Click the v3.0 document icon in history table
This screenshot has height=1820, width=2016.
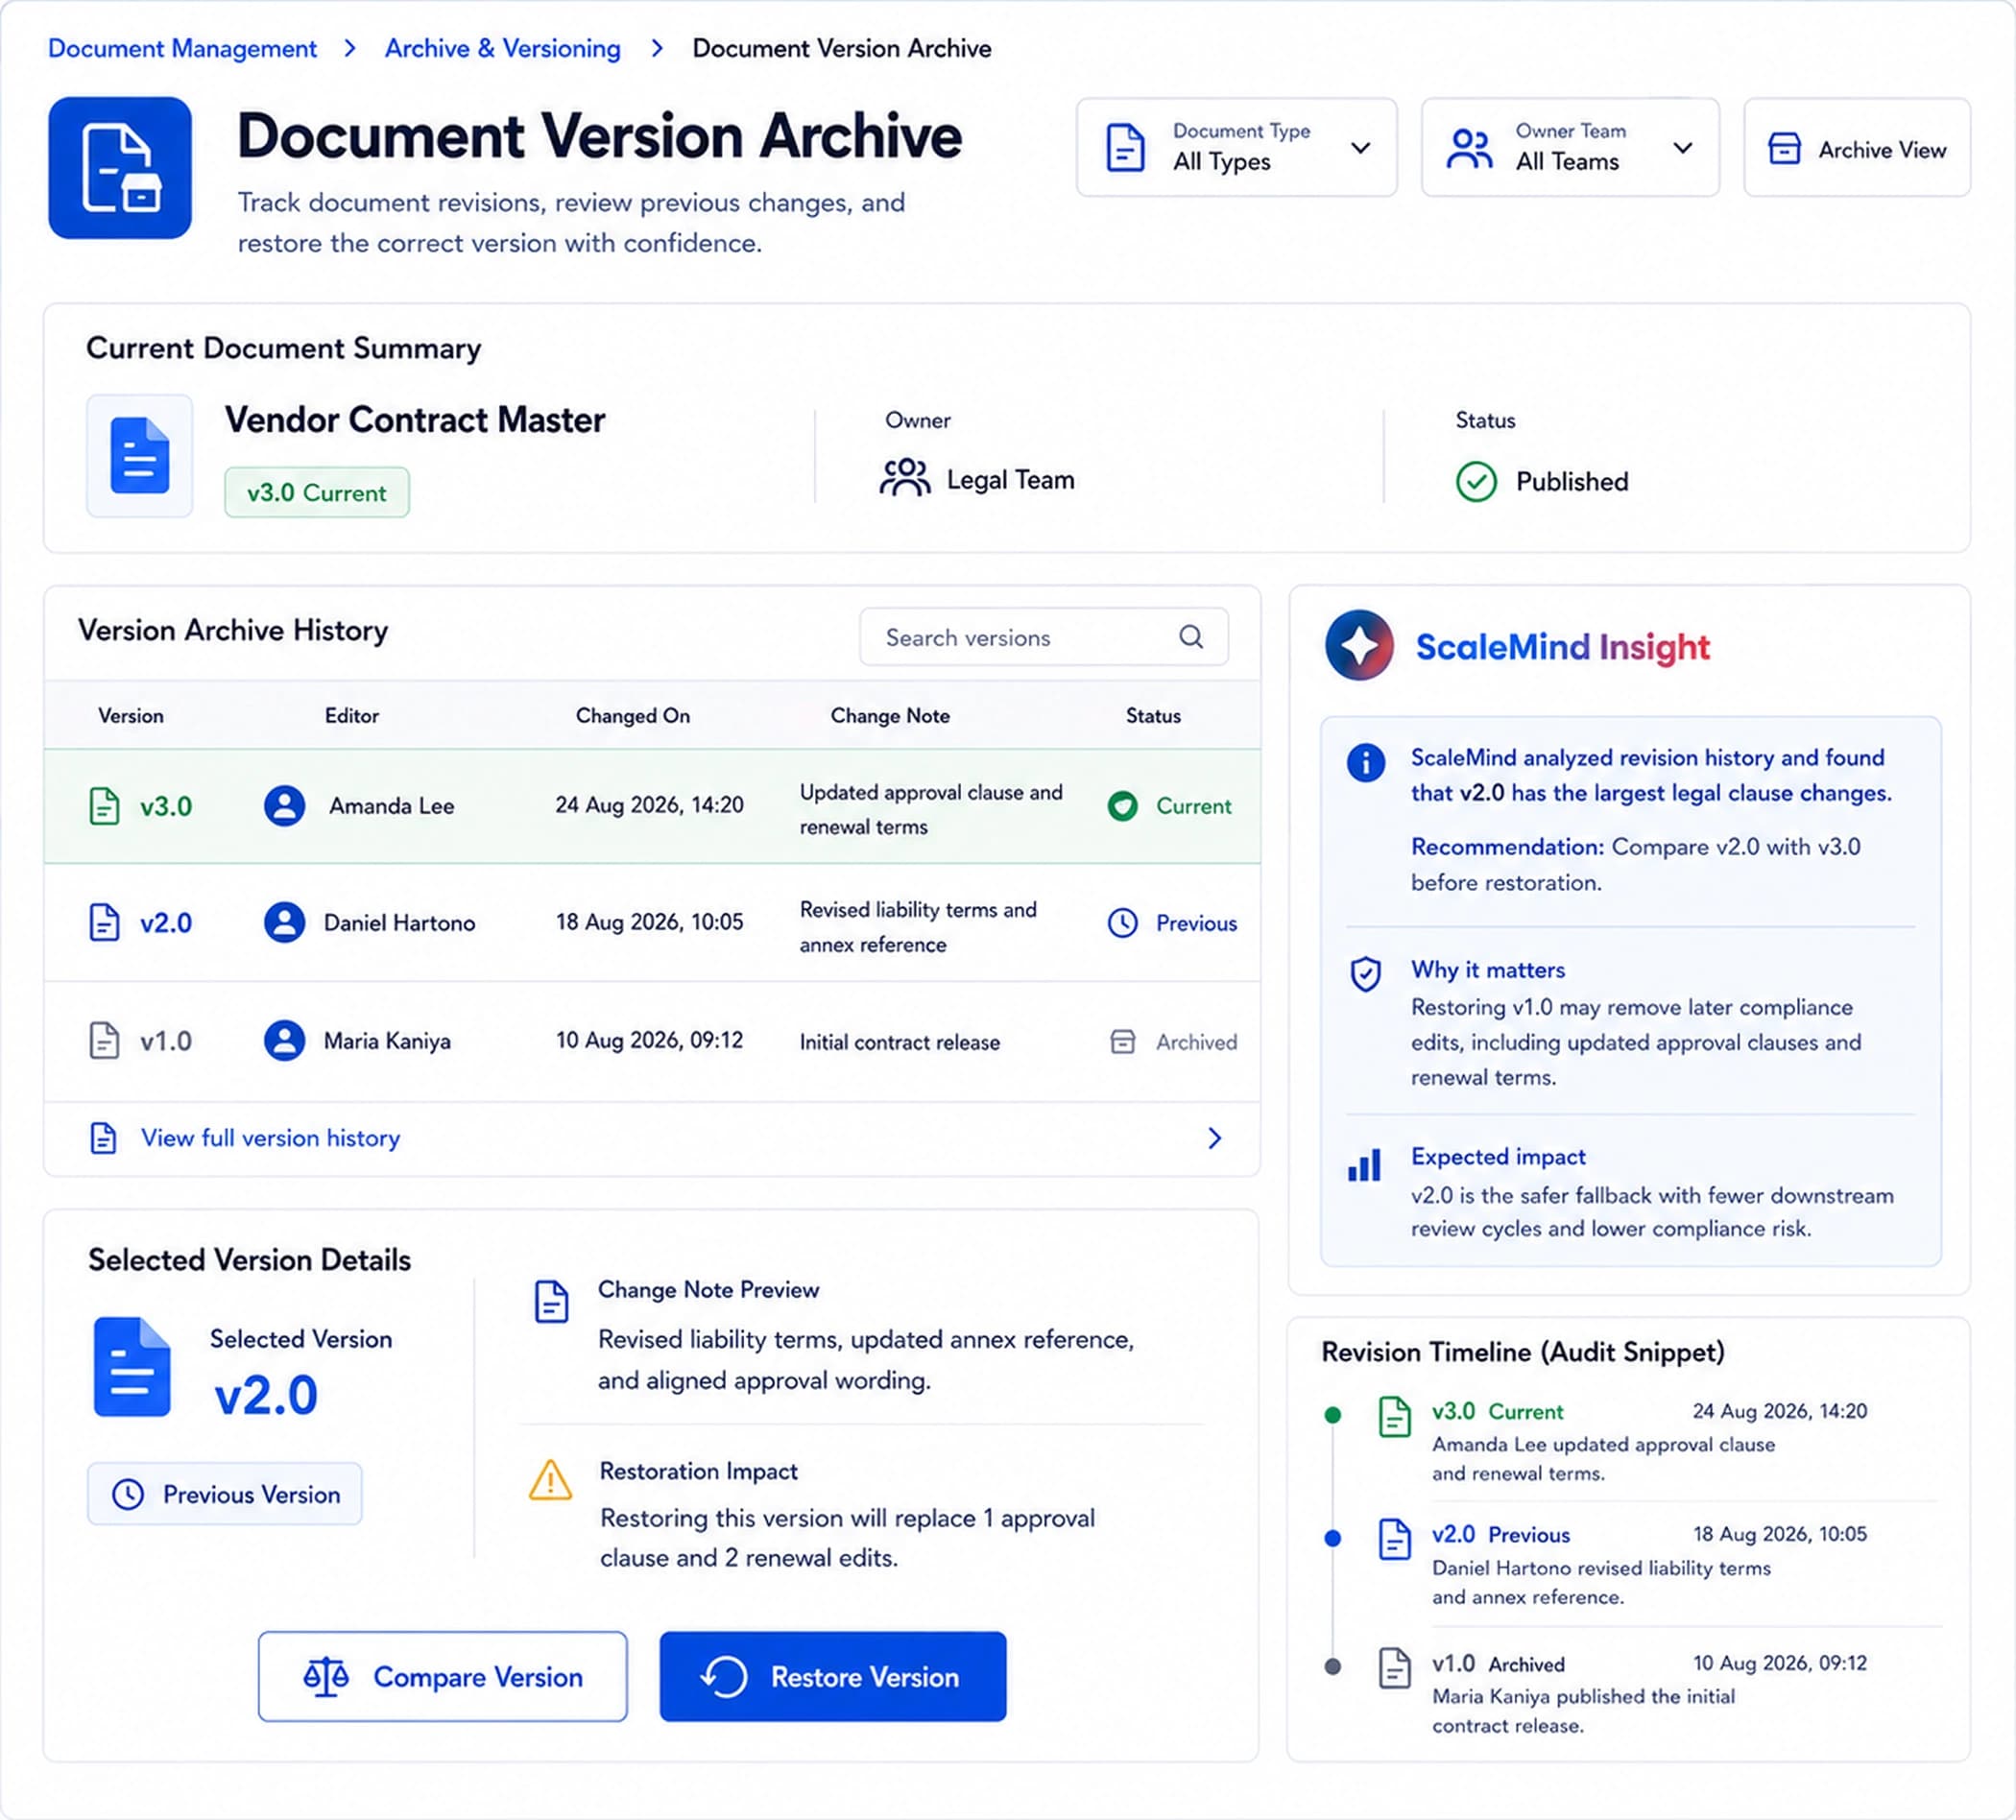point(104,806)
